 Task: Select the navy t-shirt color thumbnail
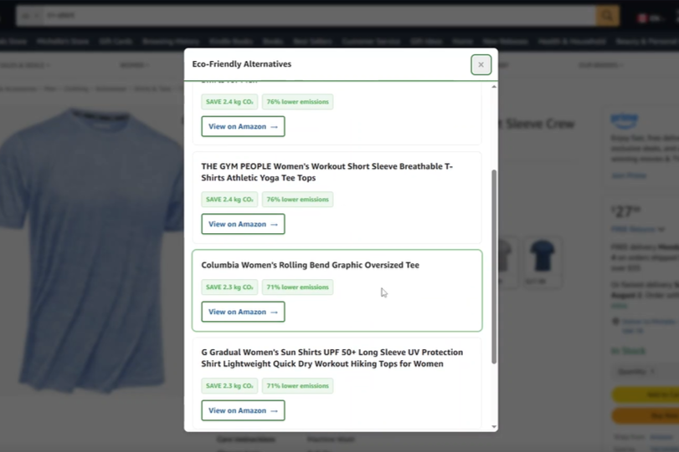[543, 261]
